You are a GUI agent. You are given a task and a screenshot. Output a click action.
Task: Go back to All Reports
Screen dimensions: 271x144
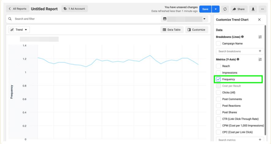click(18, 9)
